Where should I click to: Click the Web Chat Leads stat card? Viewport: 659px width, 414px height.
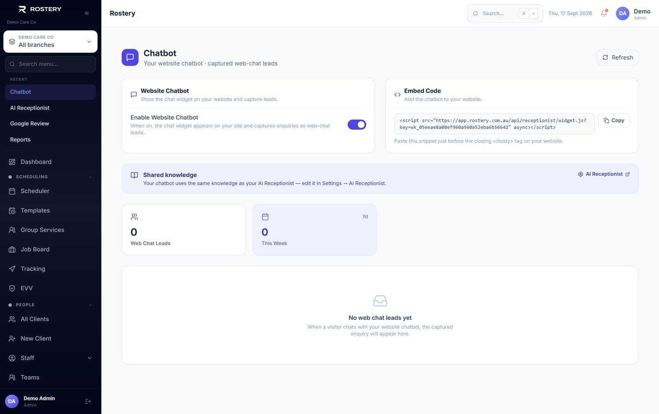[x=184, y=230]
